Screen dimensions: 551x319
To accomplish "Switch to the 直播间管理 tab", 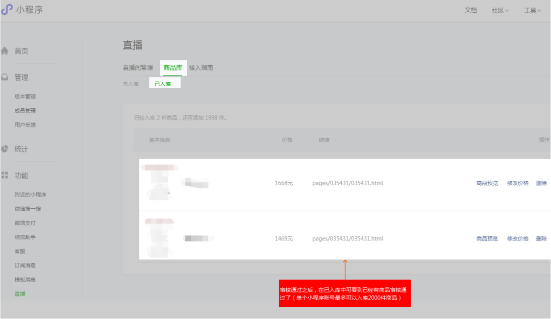I will click(x=137, y=67).
